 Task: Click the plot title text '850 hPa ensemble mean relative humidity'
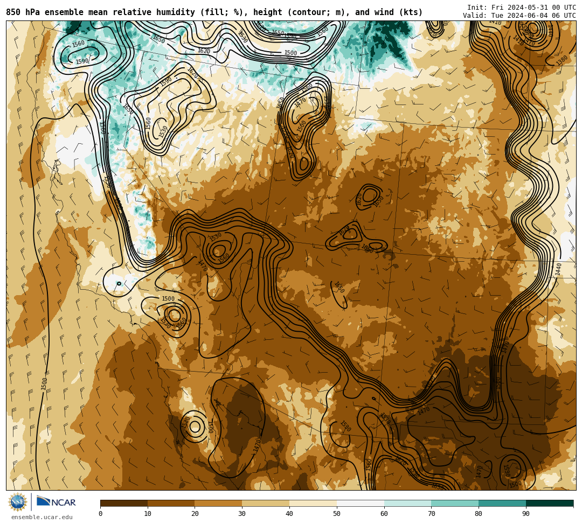[x=101, y=12]
